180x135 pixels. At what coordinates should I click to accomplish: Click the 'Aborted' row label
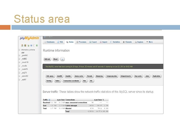[x=68, y=108]
